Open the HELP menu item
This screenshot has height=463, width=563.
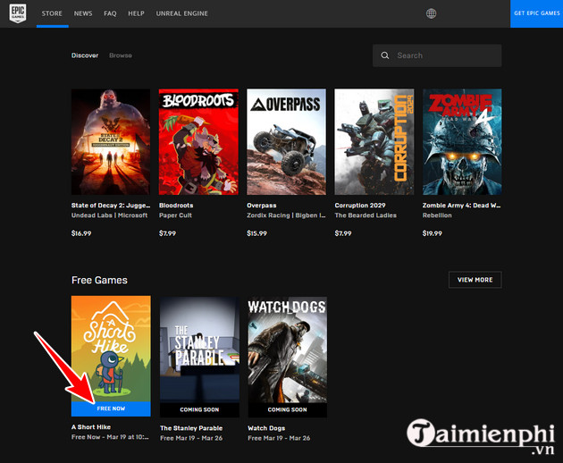pos(136,13)
